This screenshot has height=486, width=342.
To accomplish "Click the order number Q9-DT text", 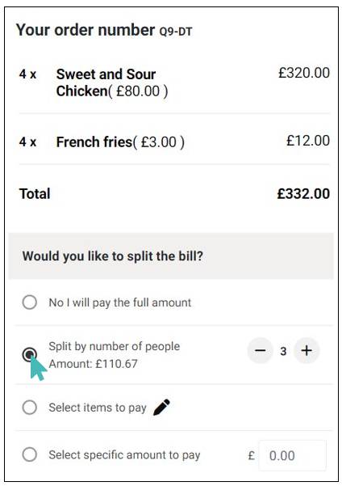I will click(176, 32).
